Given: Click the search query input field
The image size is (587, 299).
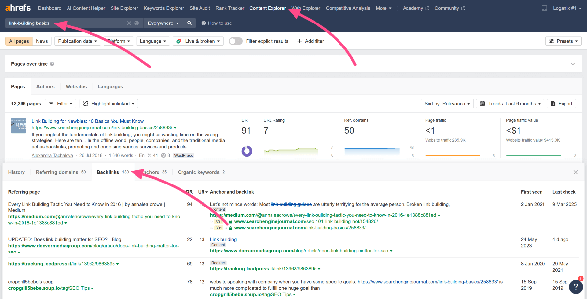Looking at the screenshot, I should point(67,23).
